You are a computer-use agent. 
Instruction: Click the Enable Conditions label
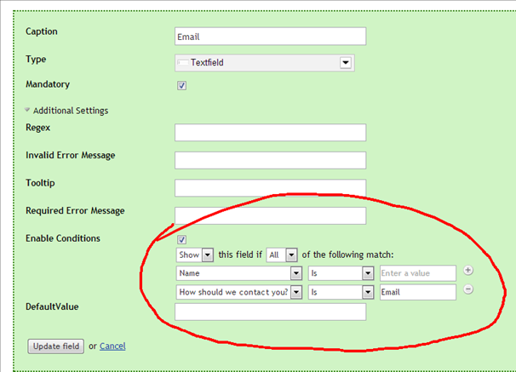[x=63, y=238]
